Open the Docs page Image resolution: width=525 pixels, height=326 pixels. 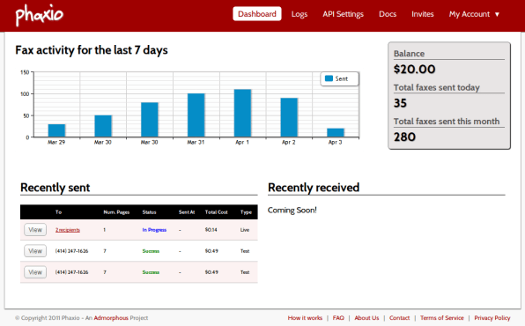click(x=388, y=14)
